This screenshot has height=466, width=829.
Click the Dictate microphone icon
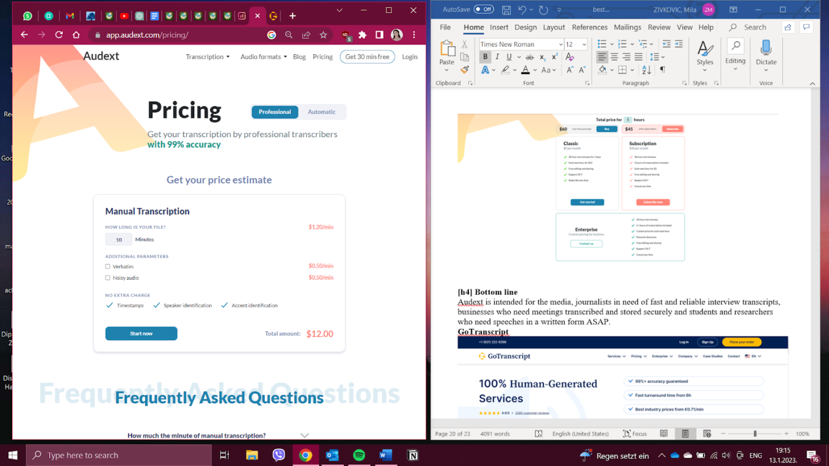(x=766, y=49)
